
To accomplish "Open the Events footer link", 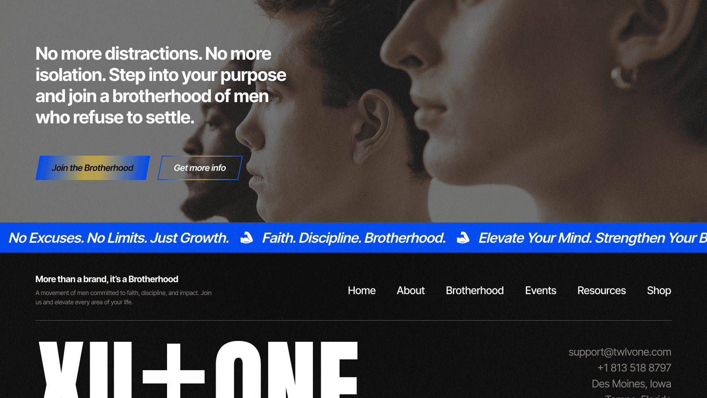I will (x=540, y=291).
